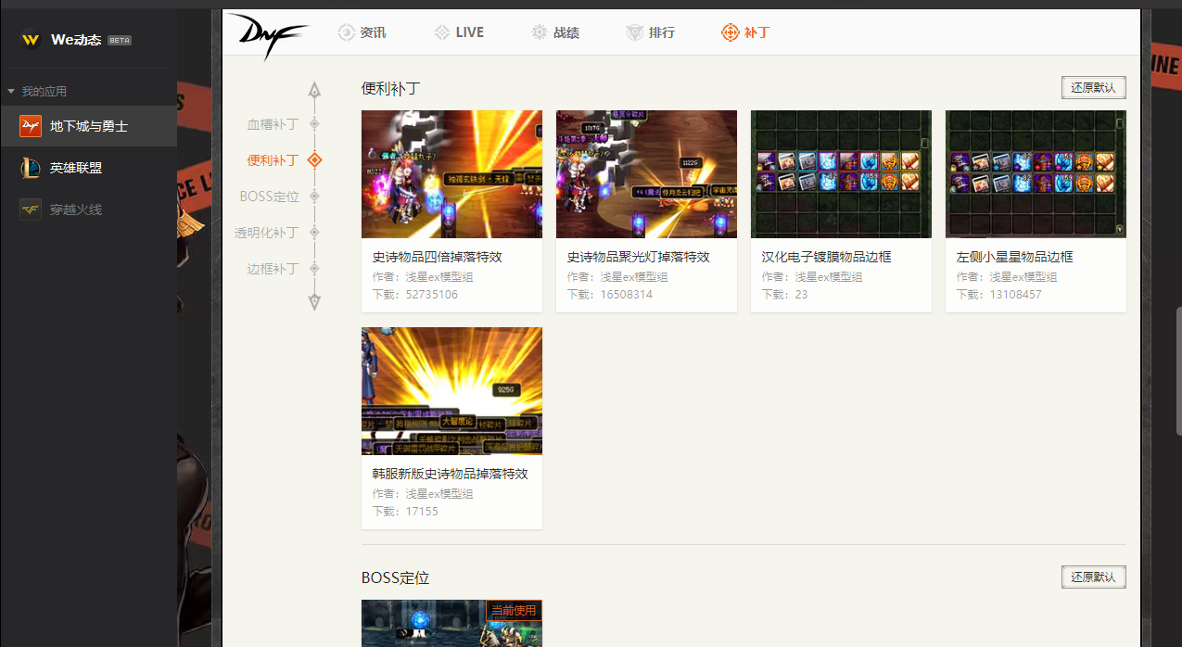The width and height of the screenshot is (1182, 647).
Task: Jump to BOSS定位 category in side nav
Action: 269,197
